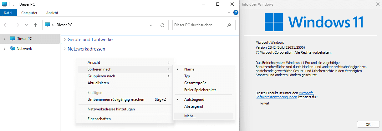Screen dimensions: 382x131
Task: Minimize the Dieser PC Explorer window
Action: pos(204,4)
